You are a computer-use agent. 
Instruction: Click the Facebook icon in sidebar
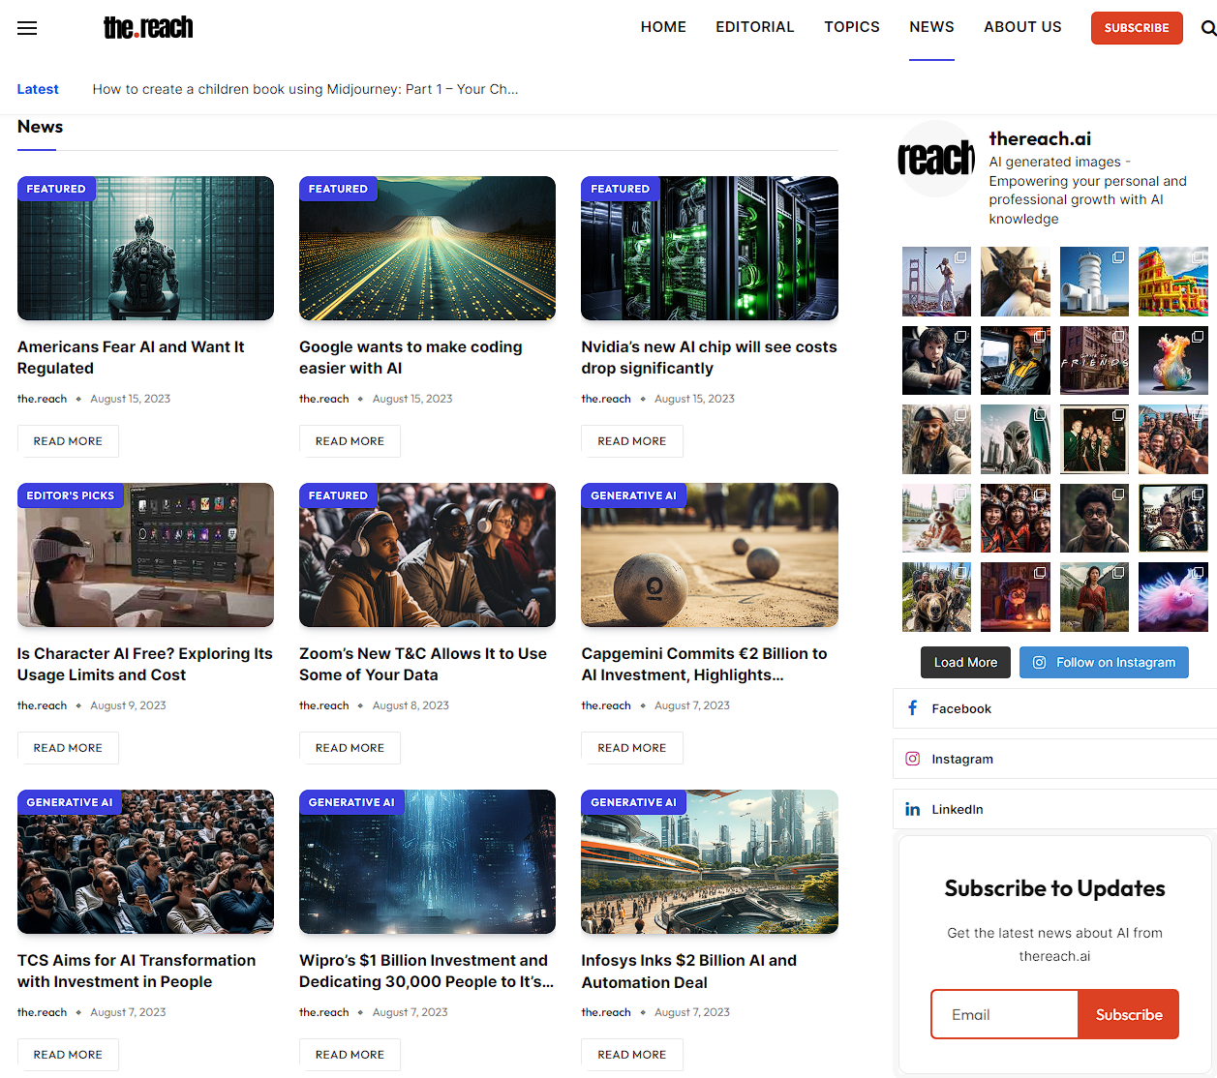tap(912, 708)
